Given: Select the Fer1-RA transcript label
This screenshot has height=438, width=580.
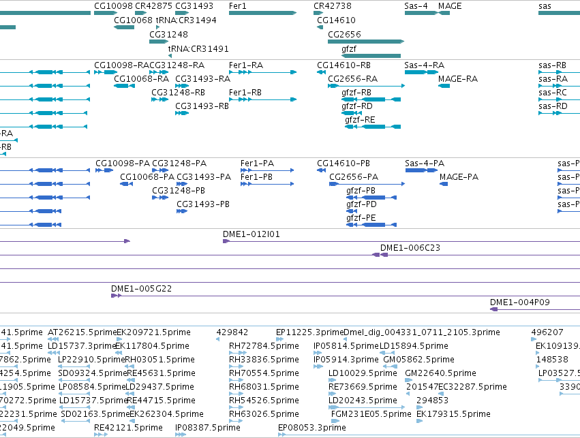Looking at the screenshot, I should tap(246, 65).
